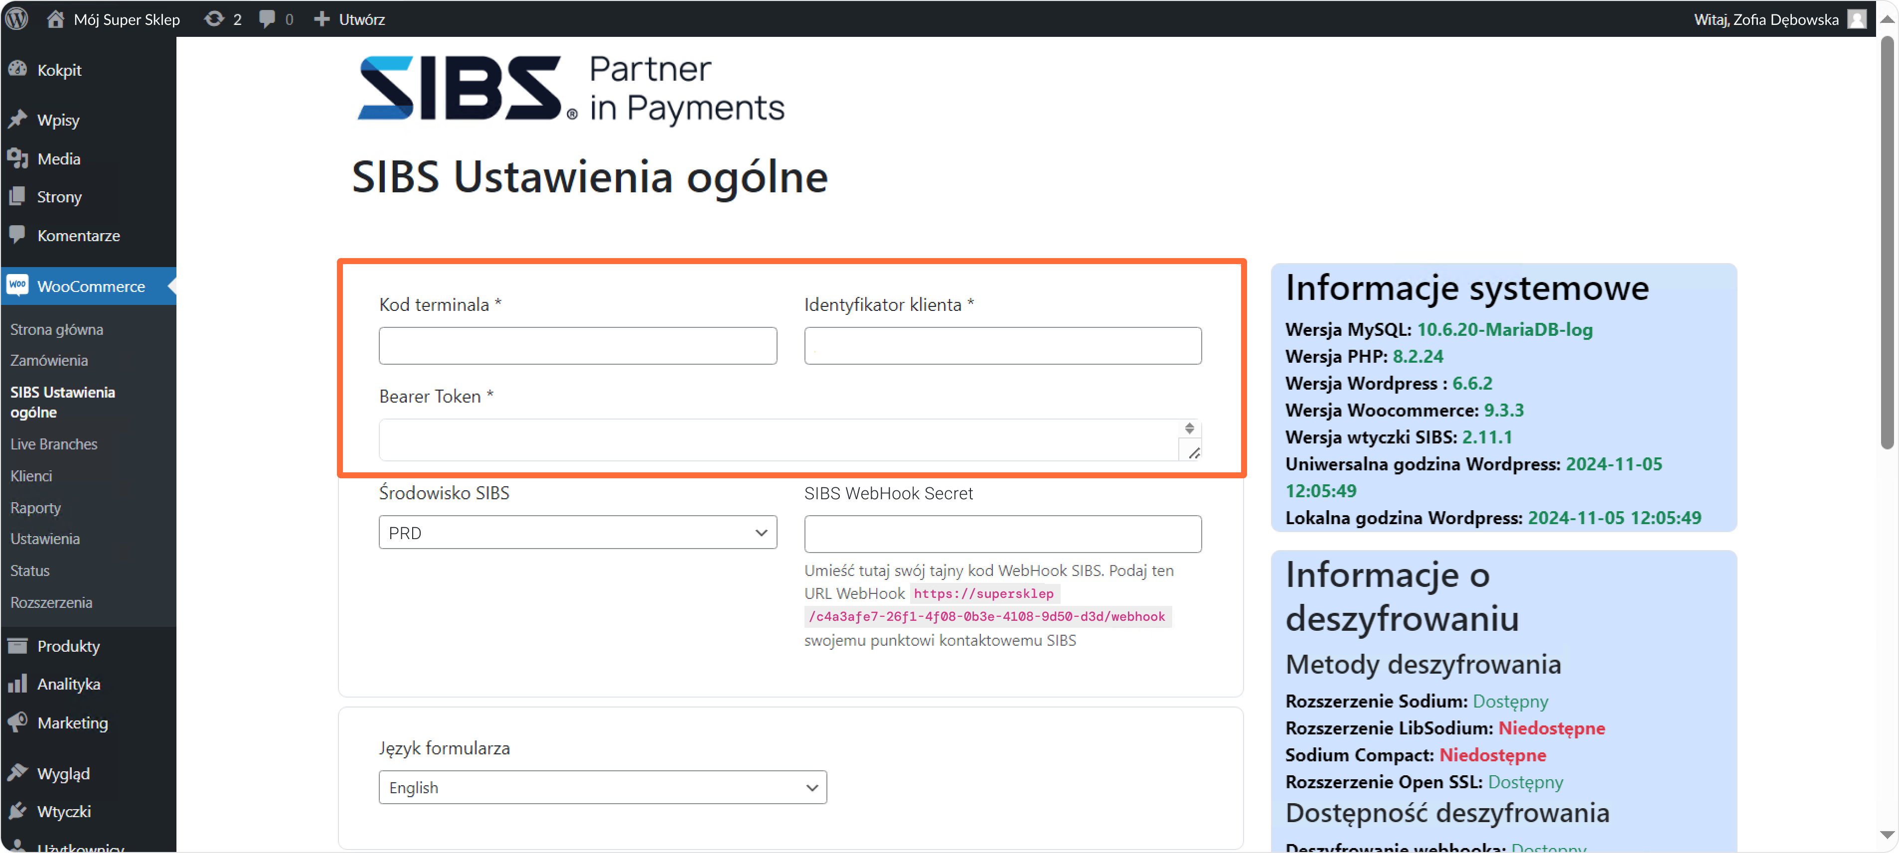Click the Wpisy pin icon

click(x=17, y=120)
